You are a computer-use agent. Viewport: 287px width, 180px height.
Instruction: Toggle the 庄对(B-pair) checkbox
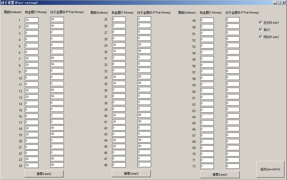pyautogui.click(x=261, y=23)
